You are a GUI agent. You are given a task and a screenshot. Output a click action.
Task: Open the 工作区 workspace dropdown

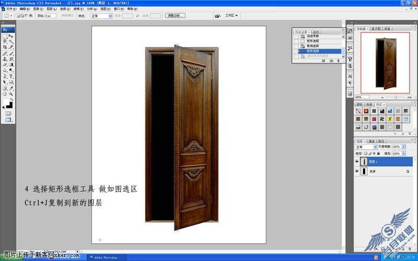pos(231,16)
